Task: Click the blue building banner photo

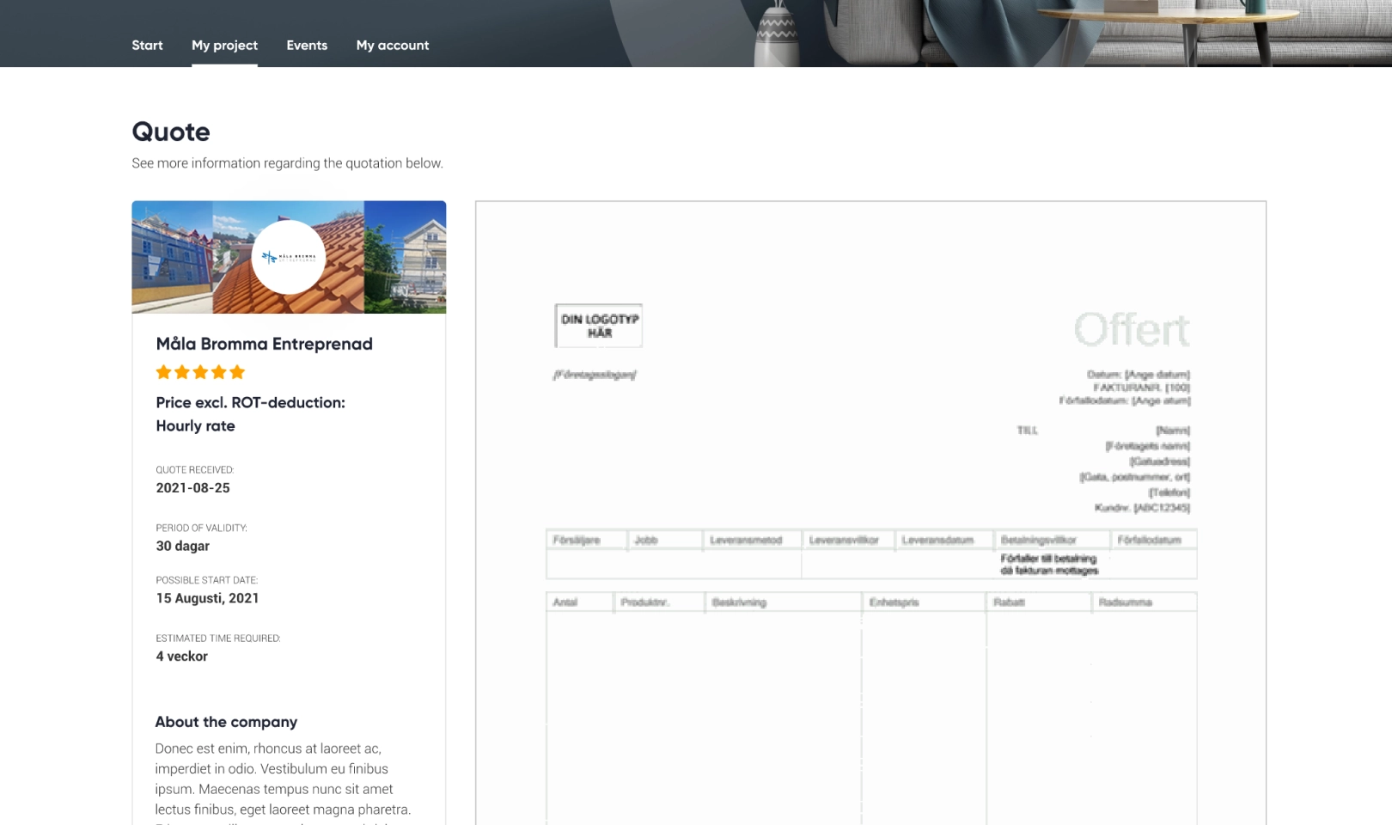Action: 172,257
